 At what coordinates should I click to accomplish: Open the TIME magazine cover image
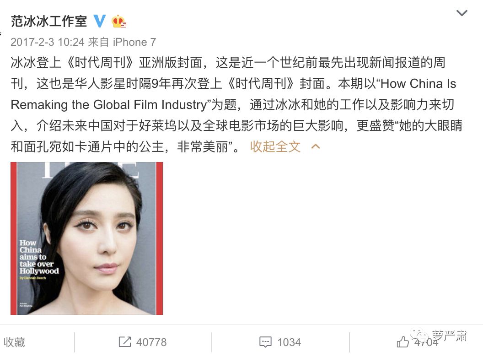pos(87,238)
